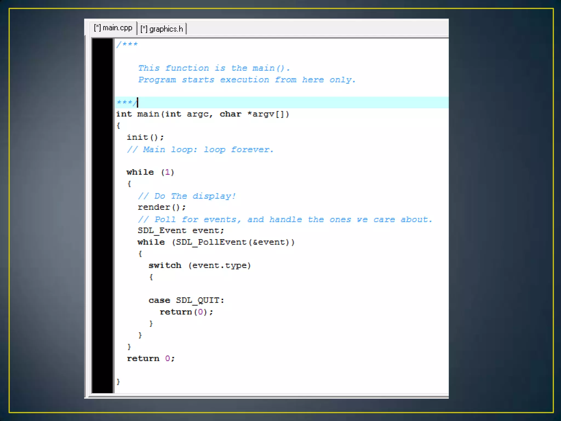The image size is (561, 421).
Task: Open the graphics.h tab
Action: tap(162, 29)
